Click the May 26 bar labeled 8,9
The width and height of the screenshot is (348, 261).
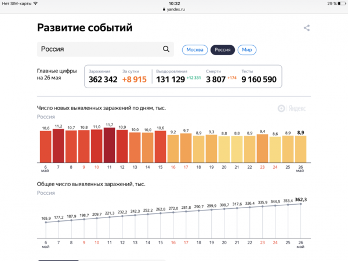point(300,149)
